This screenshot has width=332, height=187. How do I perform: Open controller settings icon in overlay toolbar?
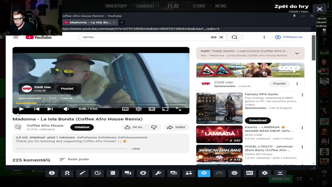coord(219,173)
